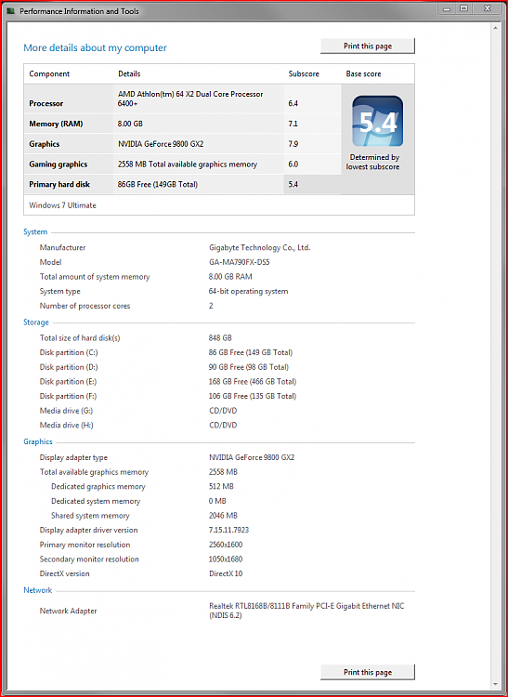508x697 pixels.
Task: Maximize the Performance Information window
Action: coord(463,8)
